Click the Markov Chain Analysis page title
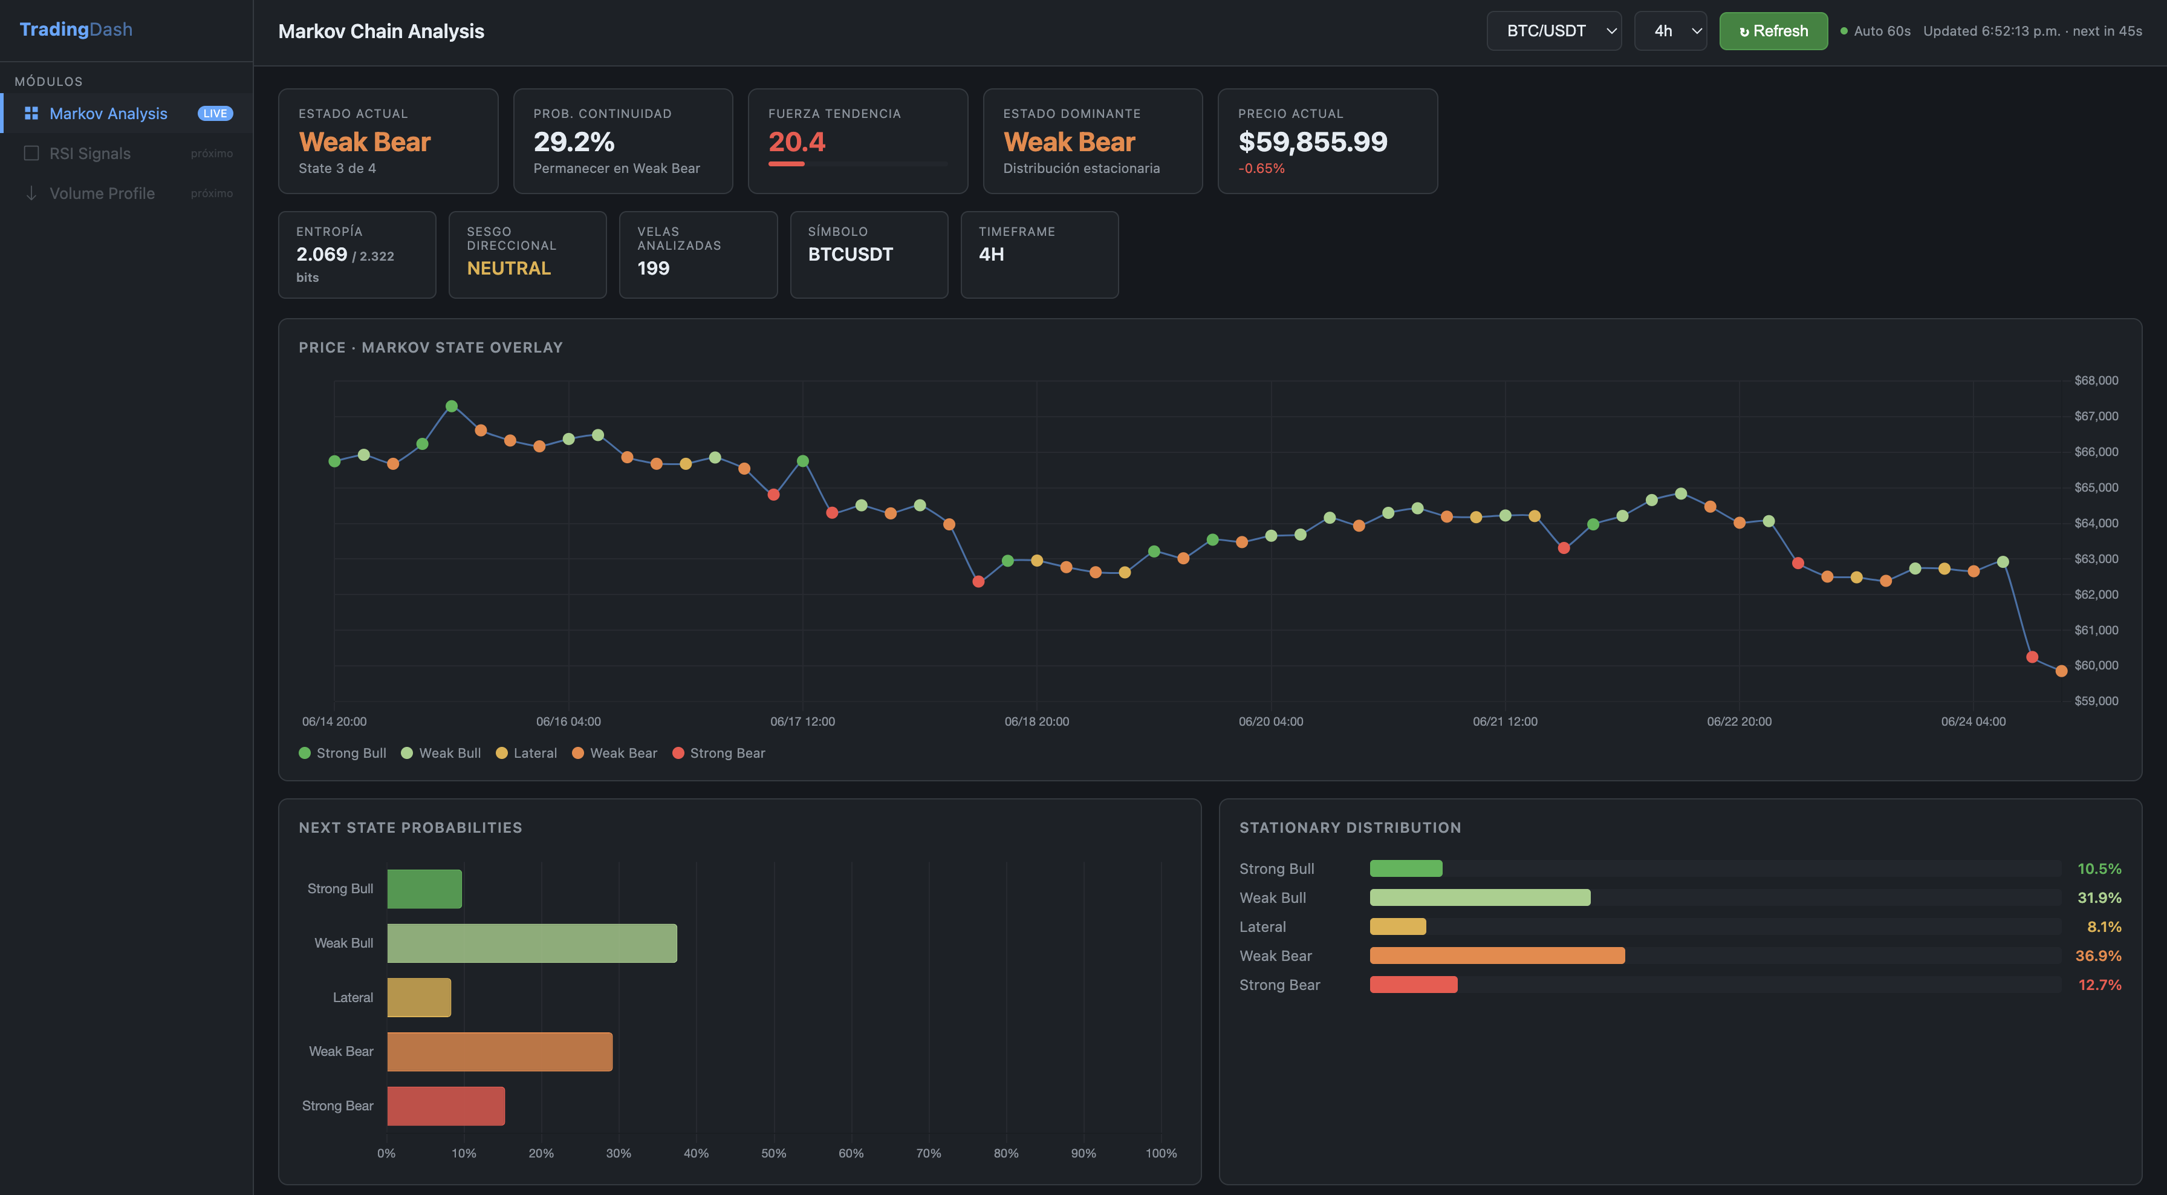This screenshot has height=1195, width=2167. 381,31
